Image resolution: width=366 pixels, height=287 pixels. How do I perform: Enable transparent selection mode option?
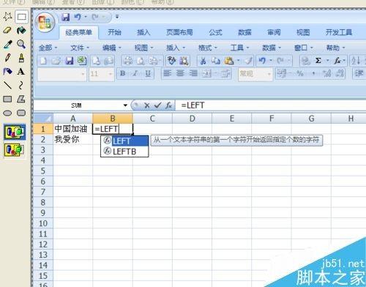pos(15,150)
